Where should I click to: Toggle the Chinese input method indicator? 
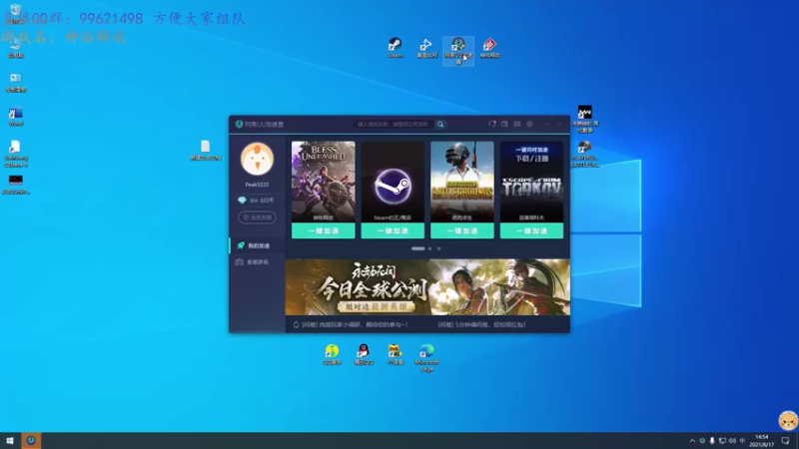(x=742, y=441)
